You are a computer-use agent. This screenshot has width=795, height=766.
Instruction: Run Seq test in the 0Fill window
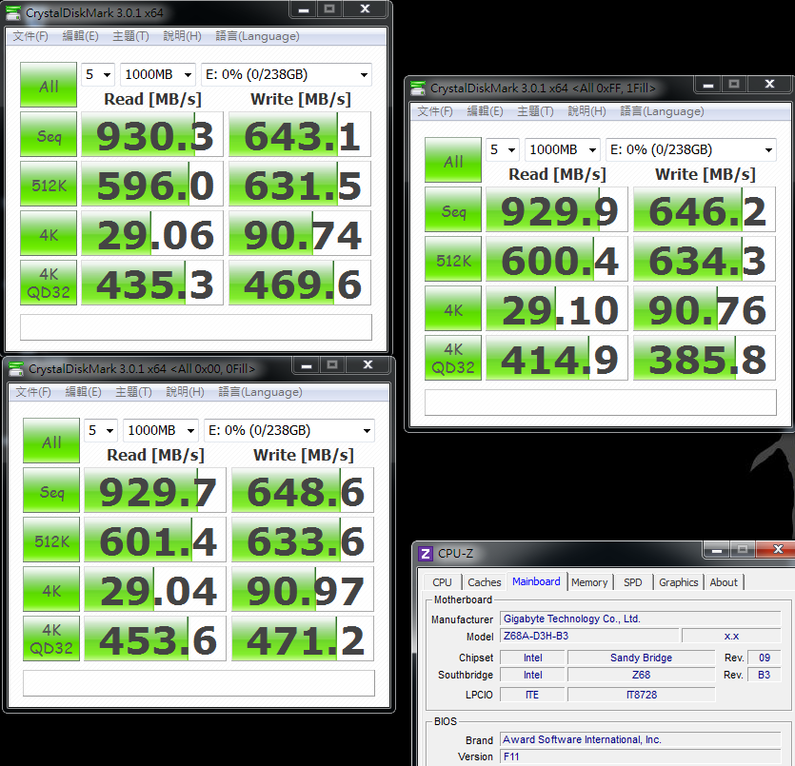tap(51, 490)
